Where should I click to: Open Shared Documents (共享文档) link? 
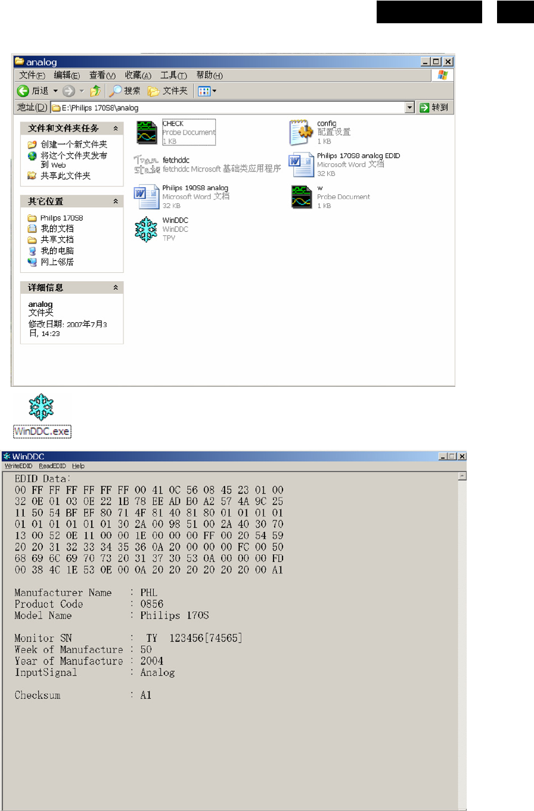(x=51, y=240)
